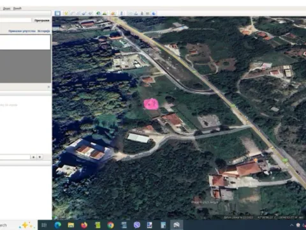Open the Историја link
306x230 pixels.
pyautogui.click(x=44, y=31)
